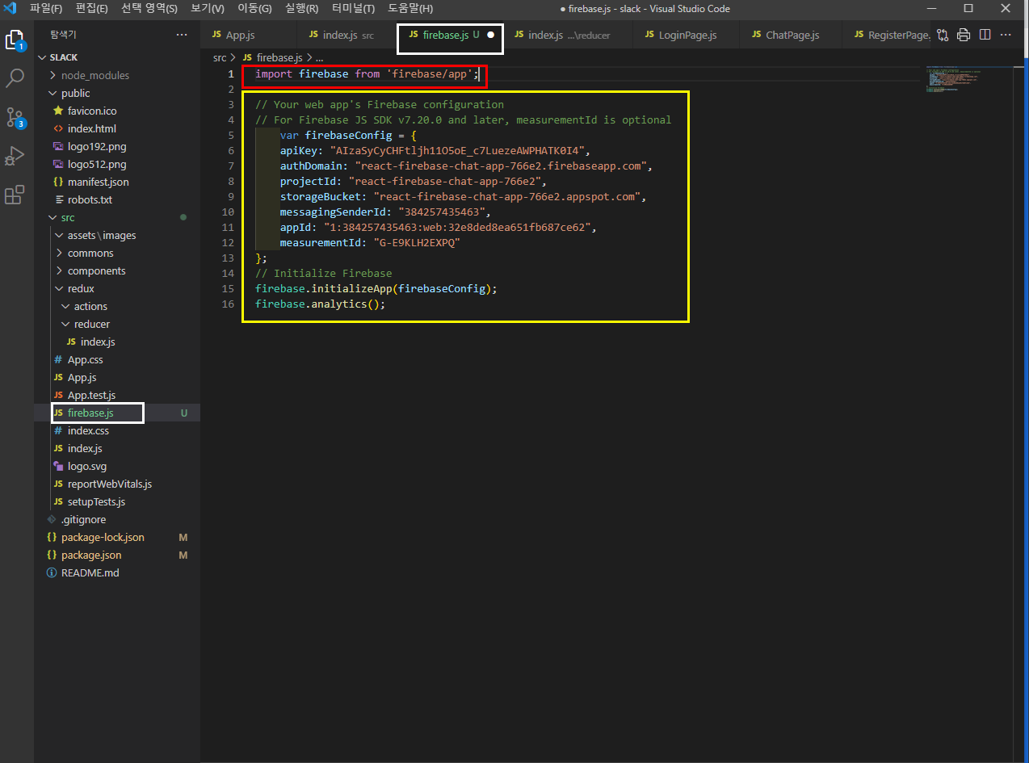Click the minimap code preview
This screenshot has height=763, width=1029.
pyautogui.click(x=955, y=79)
